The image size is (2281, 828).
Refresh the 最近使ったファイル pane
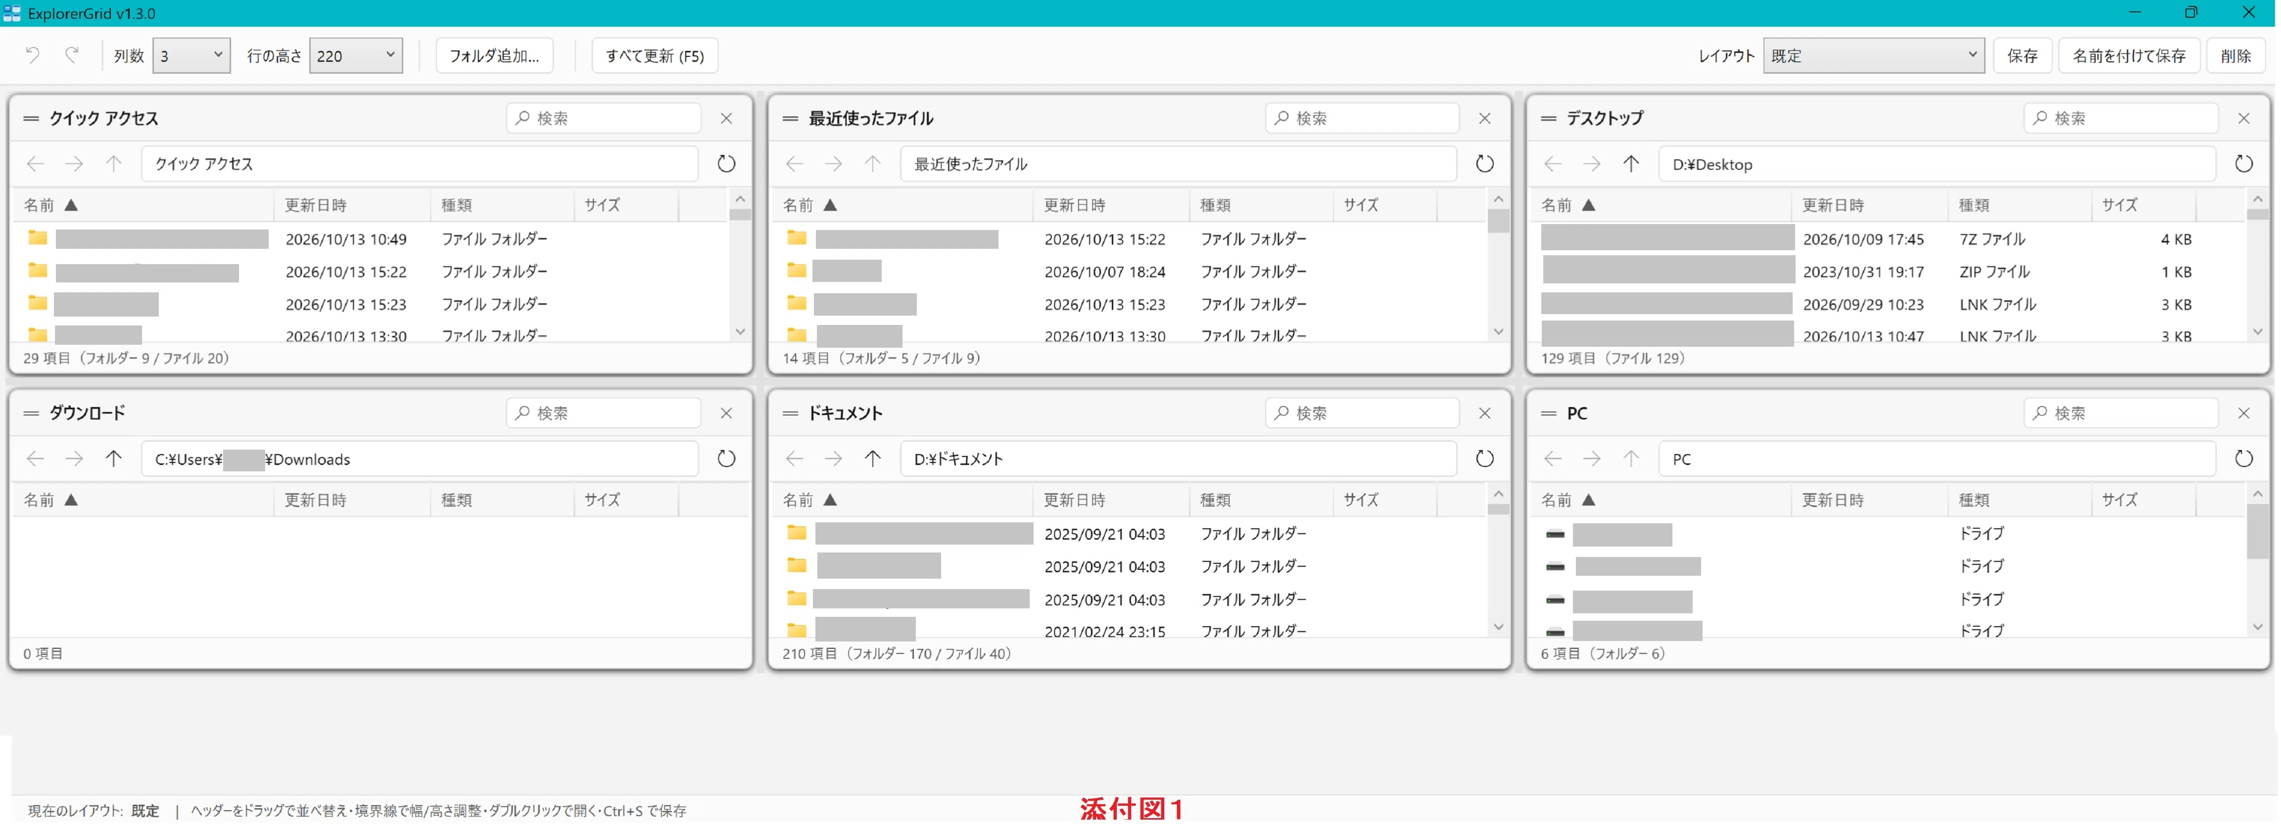tap(1485, 164)
